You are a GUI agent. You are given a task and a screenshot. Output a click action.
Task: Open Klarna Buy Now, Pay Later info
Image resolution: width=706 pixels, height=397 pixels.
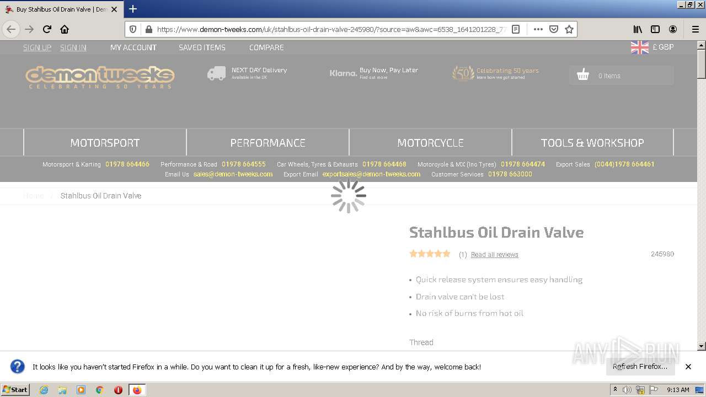(x=374, y=73)
